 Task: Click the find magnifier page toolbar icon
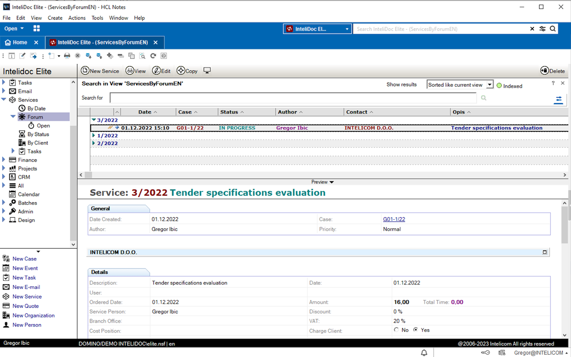[142, 56]
